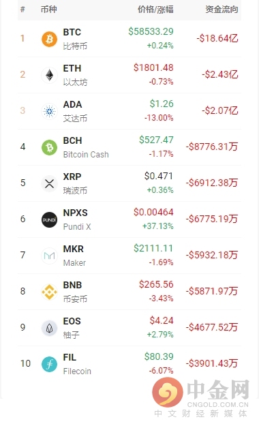
Task: Click the 中金网 watermark logo
Action: (200, 397)
